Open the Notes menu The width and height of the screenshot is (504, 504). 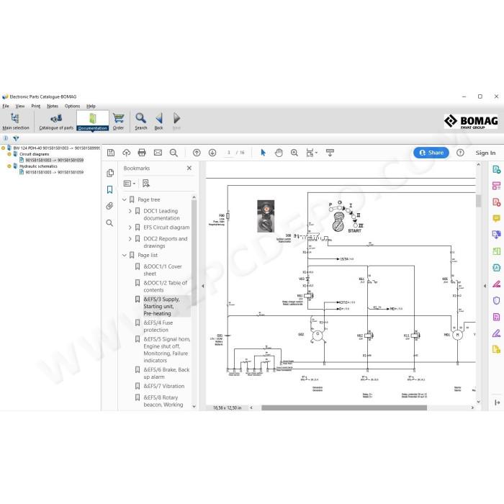(x=53, y=106)
